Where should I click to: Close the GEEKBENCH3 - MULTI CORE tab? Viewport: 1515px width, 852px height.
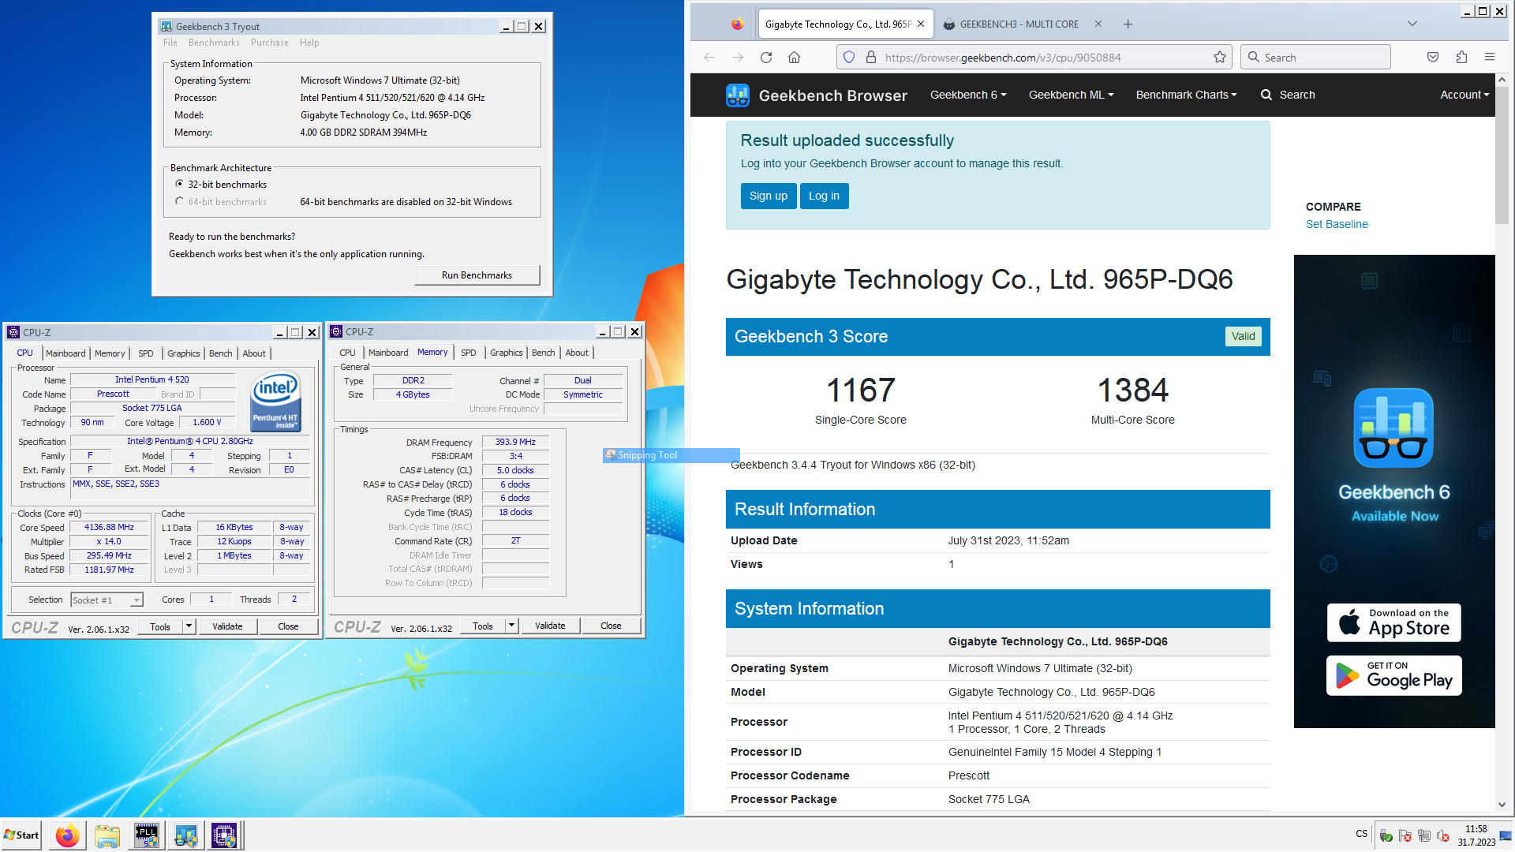coord(1098,24)
